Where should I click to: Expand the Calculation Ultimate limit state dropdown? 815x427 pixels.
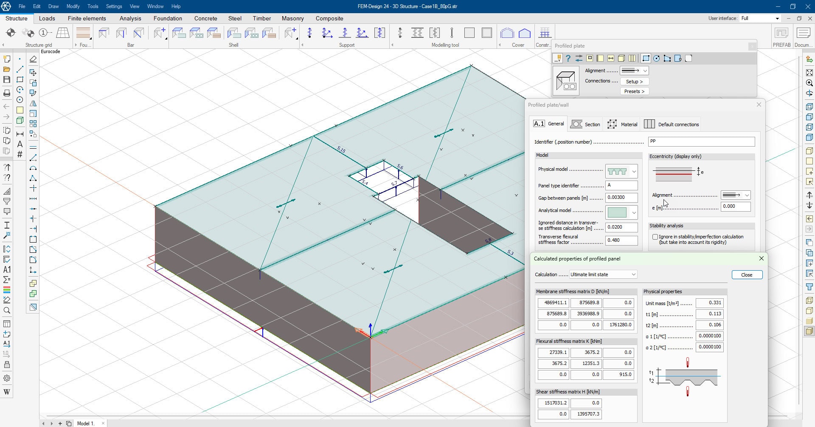point(603,274)
